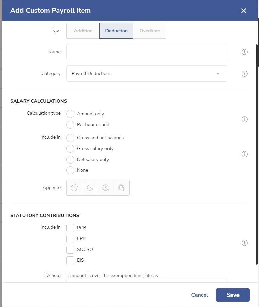The image size is (259, 307).
Task: Switch to the Addition type tab
Action: coord(83,31)
